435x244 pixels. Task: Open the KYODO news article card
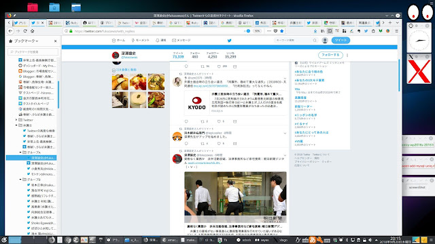(236, 102)
